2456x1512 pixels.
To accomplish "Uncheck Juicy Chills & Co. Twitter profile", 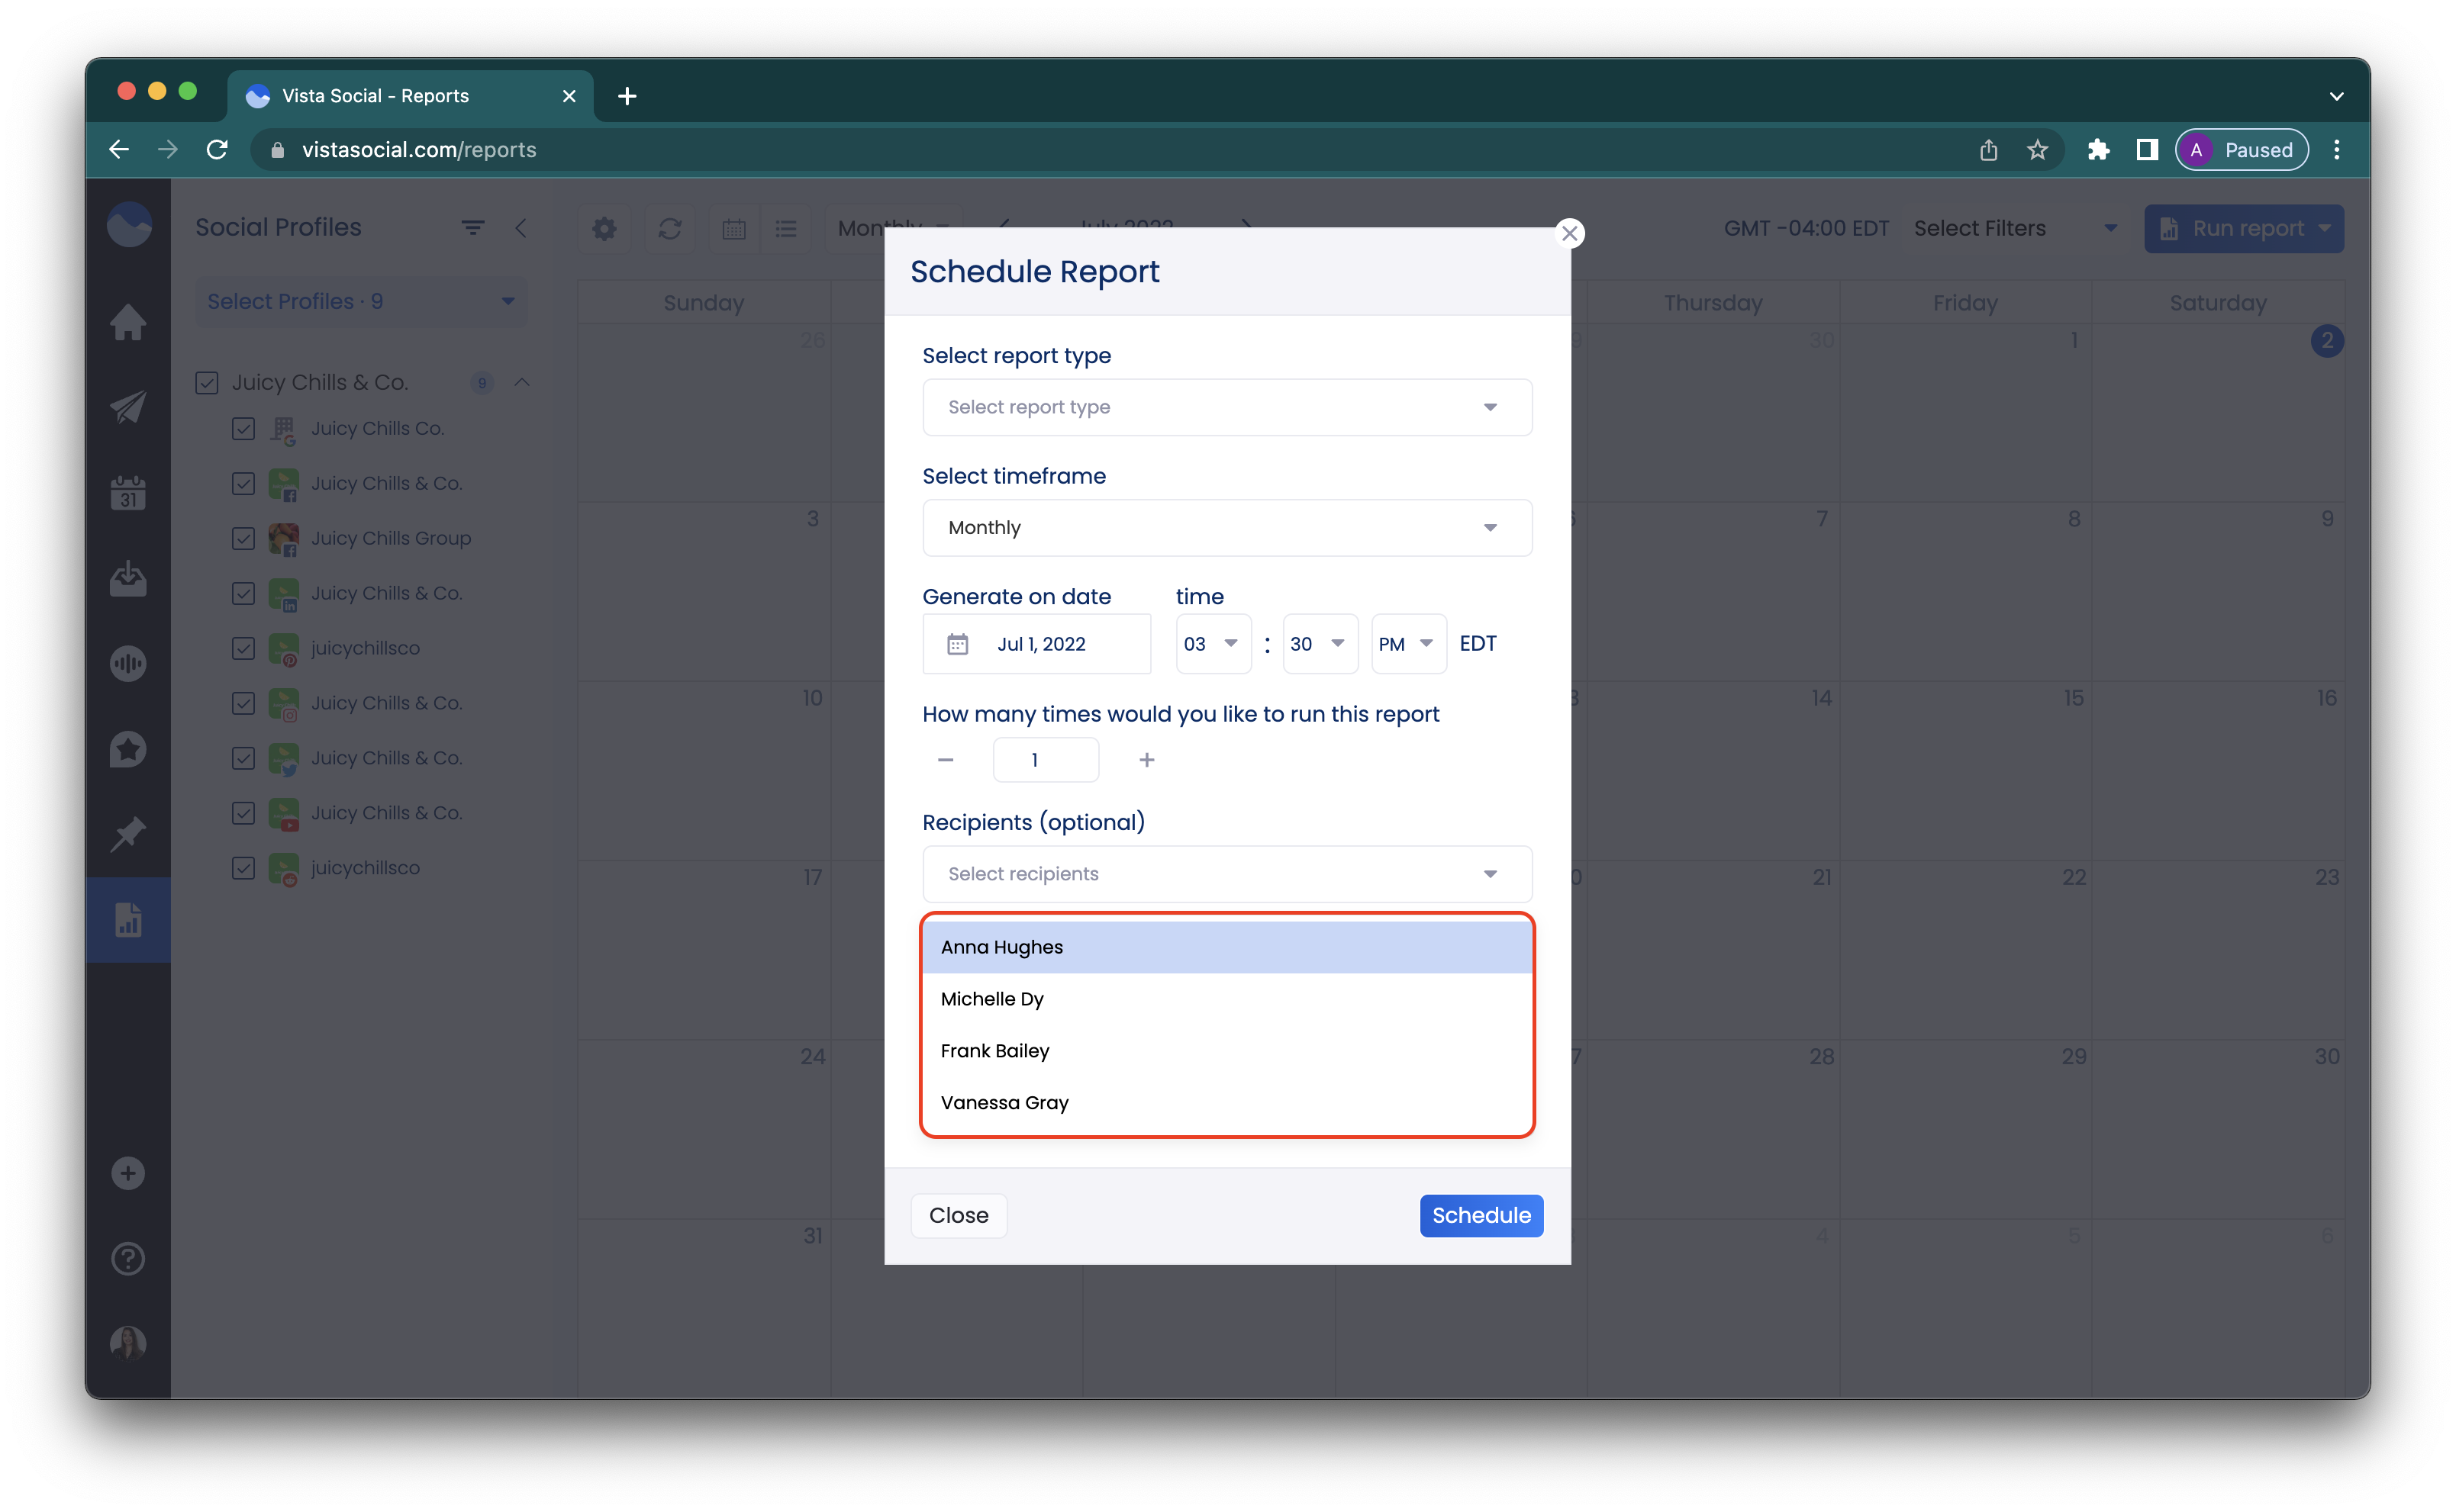I will [243, 758].
